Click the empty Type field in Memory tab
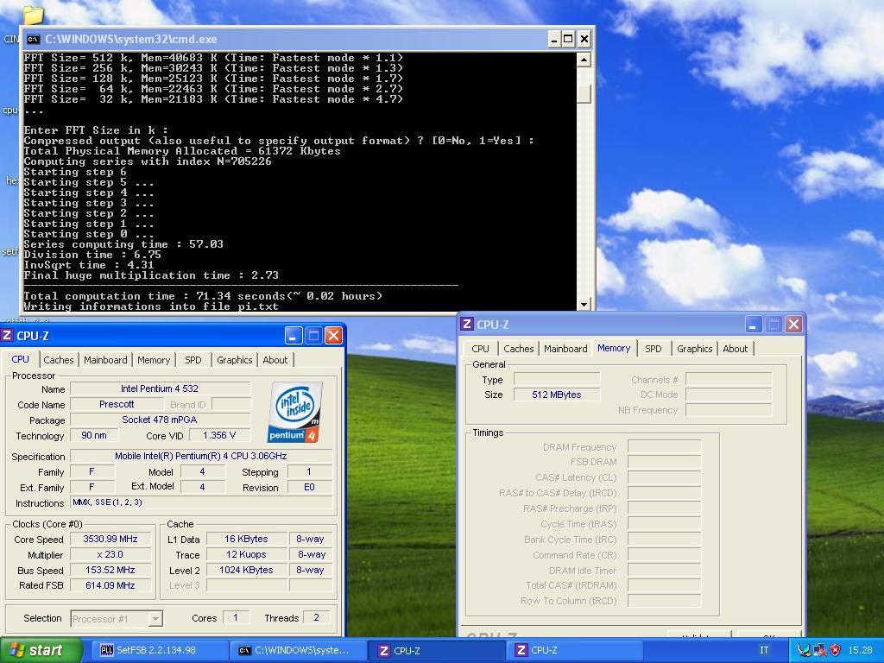Viewport: 884px width, 663px height. click(x=557, y=380)
